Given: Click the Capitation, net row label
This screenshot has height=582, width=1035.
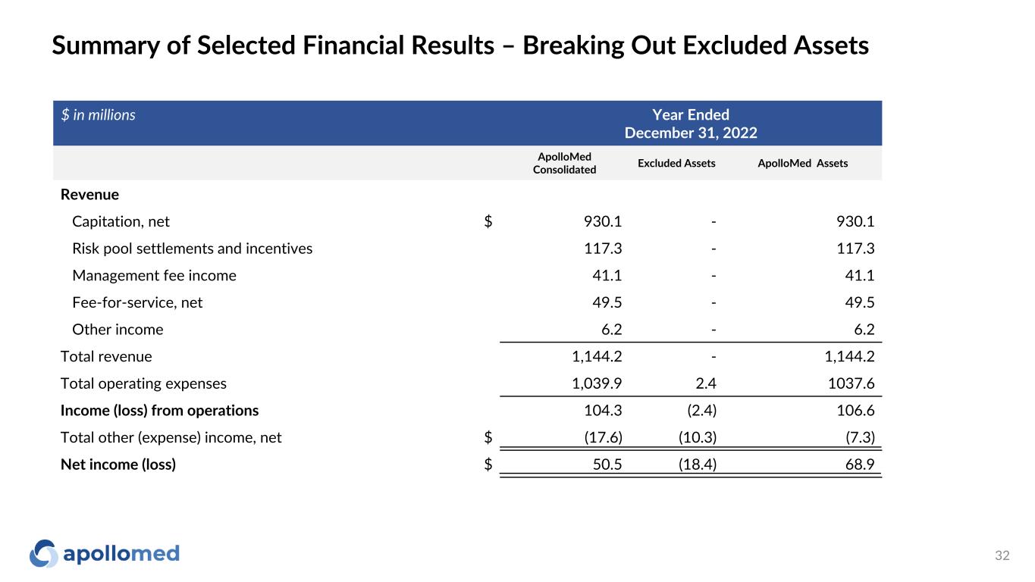Looking at the screenshot, I should 121,221.
